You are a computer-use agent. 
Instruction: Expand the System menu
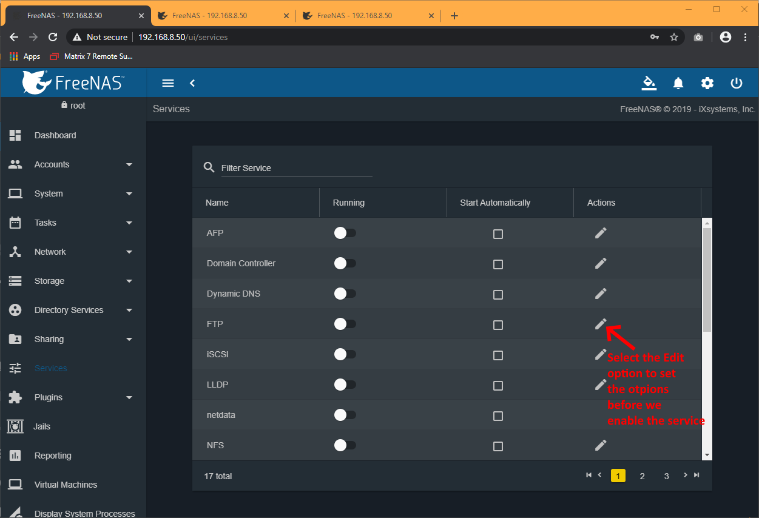(x=73, y=193)
